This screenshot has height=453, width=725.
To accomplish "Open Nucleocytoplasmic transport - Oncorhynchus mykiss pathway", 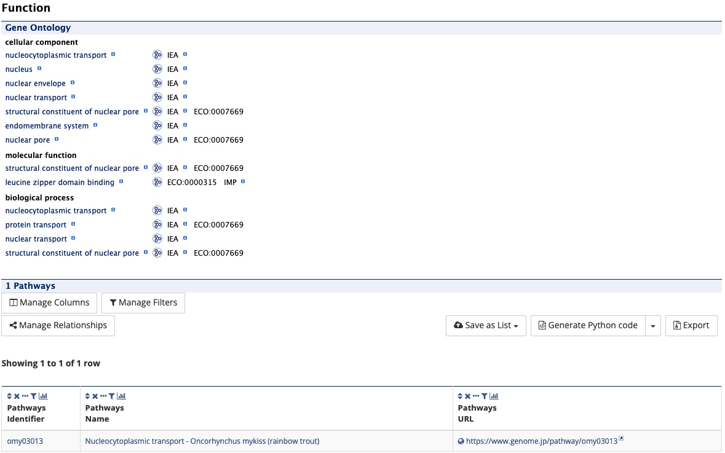I will click(202, 441).
